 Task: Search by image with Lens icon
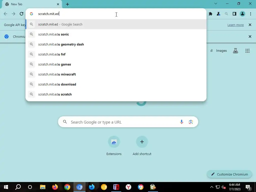191,122
